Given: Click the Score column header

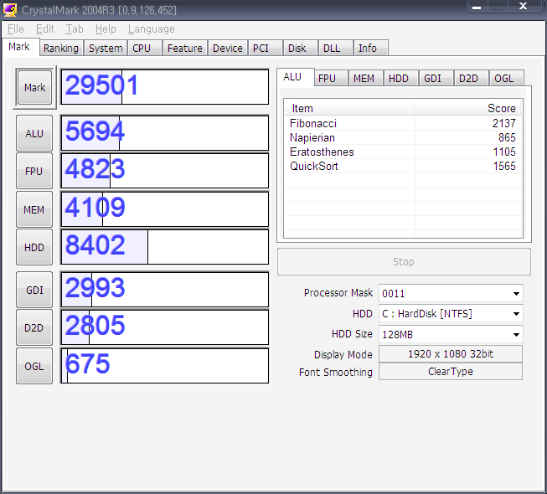Looking at the screenshot, I should click(x=468, y=108).
